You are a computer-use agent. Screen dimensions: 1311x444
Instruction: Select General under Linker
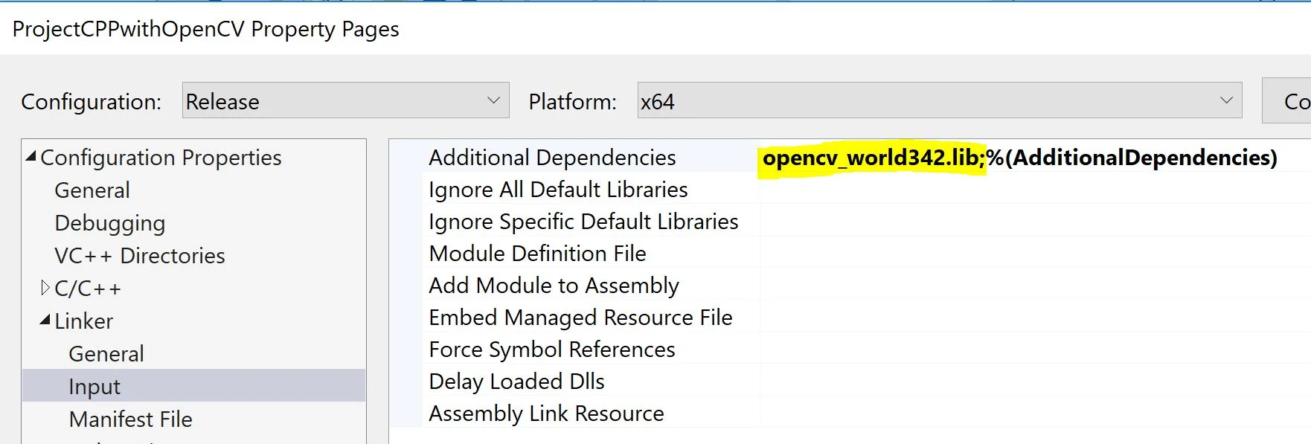[106, 354]
